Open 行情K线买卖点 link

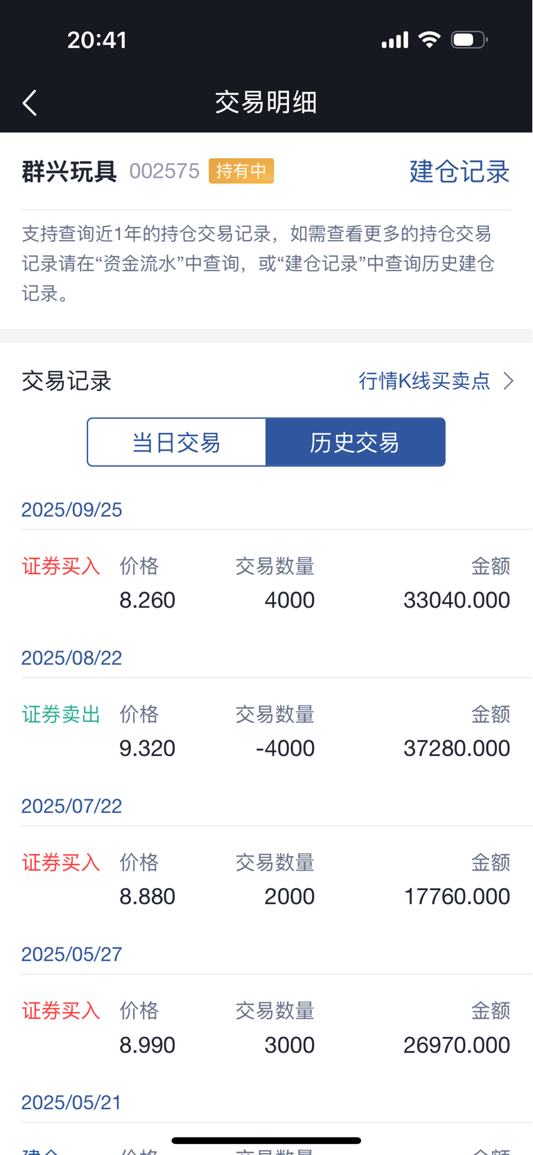424,381
